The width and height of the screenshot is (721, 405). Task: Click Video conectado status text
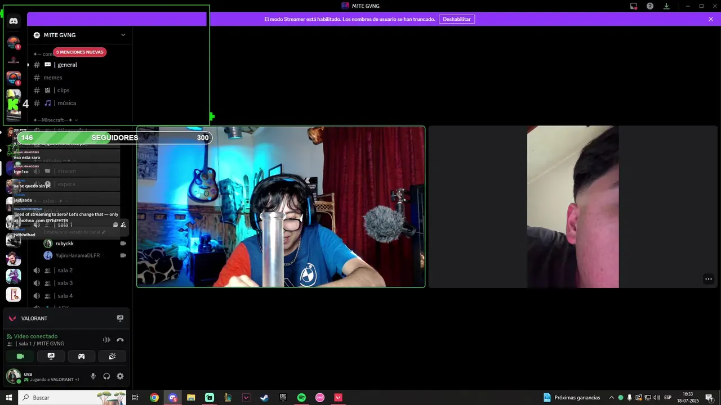[35, 336]
